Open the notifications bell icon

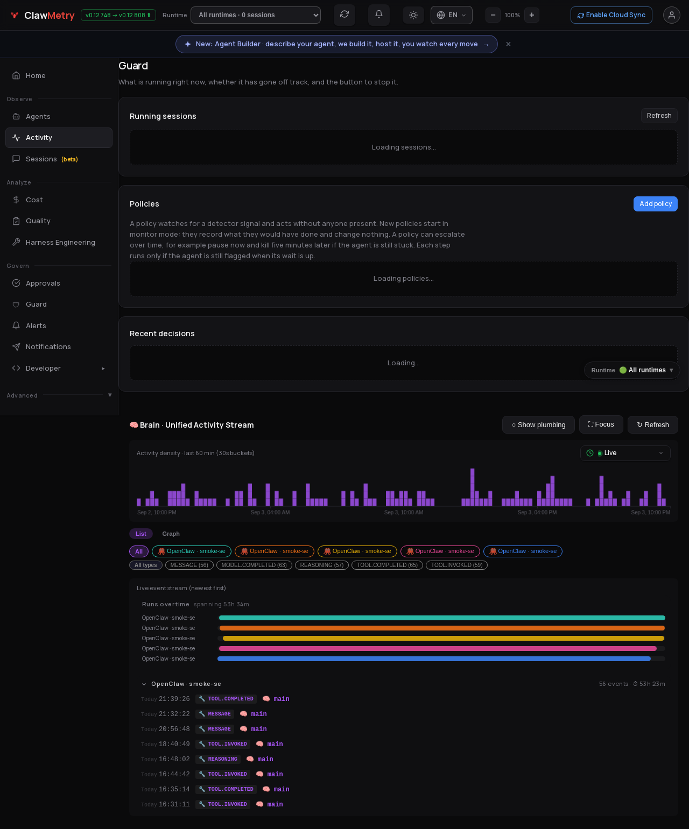(379, 15)
